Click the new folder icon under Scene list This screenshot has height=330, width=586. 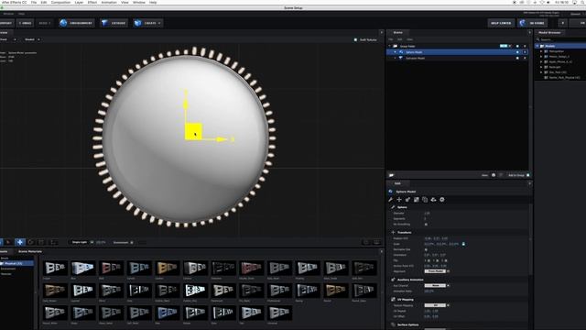click(391, 175)
